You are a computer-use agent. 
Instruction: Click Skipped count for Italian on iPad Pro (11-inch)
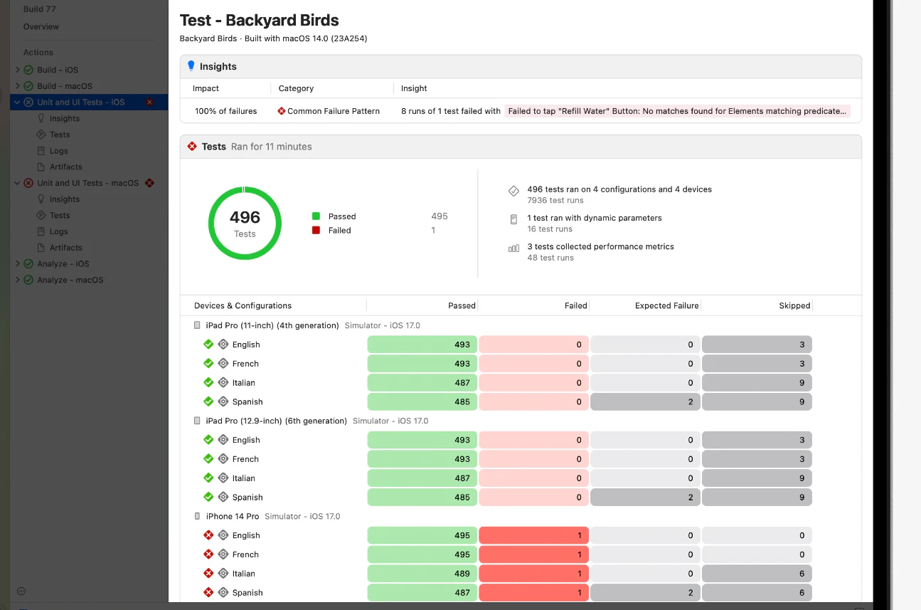point(757,383)
